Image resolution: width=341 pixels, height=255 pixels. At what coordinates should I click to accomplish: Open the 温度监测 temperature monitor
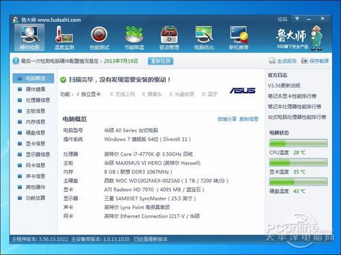point(64,37)
